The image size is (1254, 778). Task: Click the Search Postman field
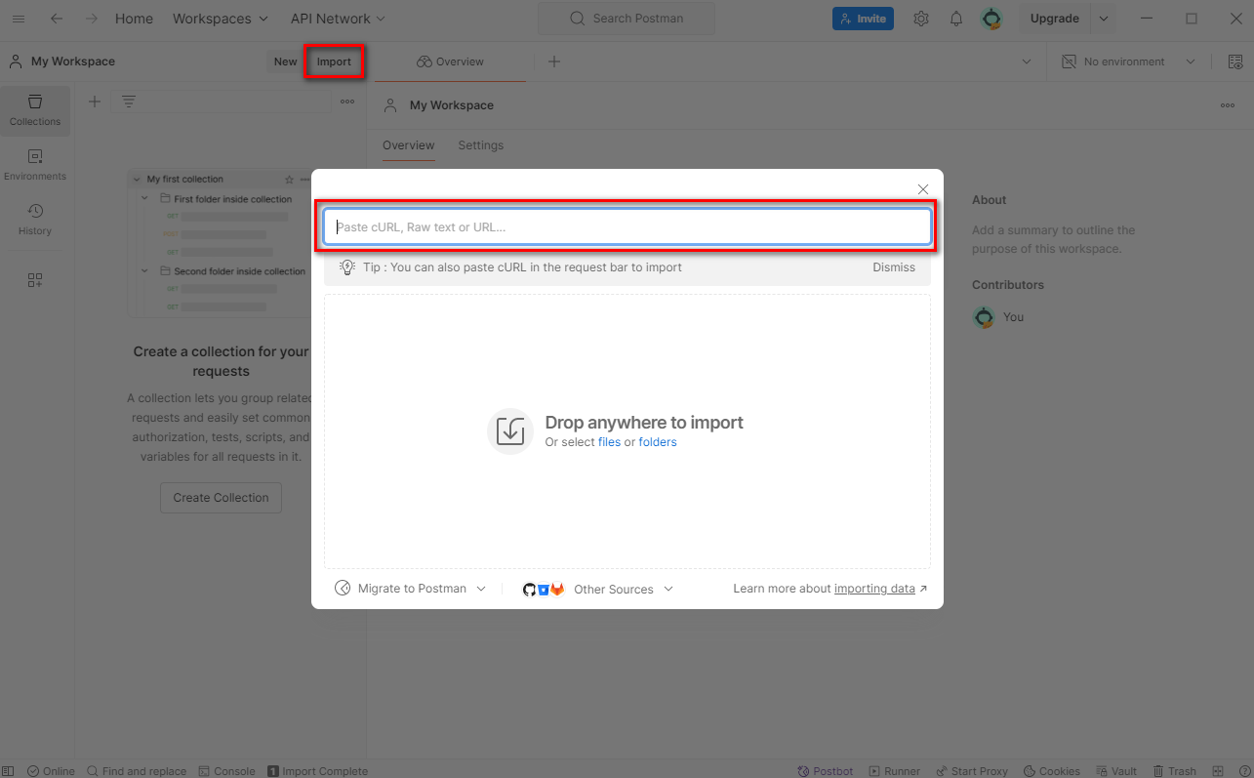point(627,19)
